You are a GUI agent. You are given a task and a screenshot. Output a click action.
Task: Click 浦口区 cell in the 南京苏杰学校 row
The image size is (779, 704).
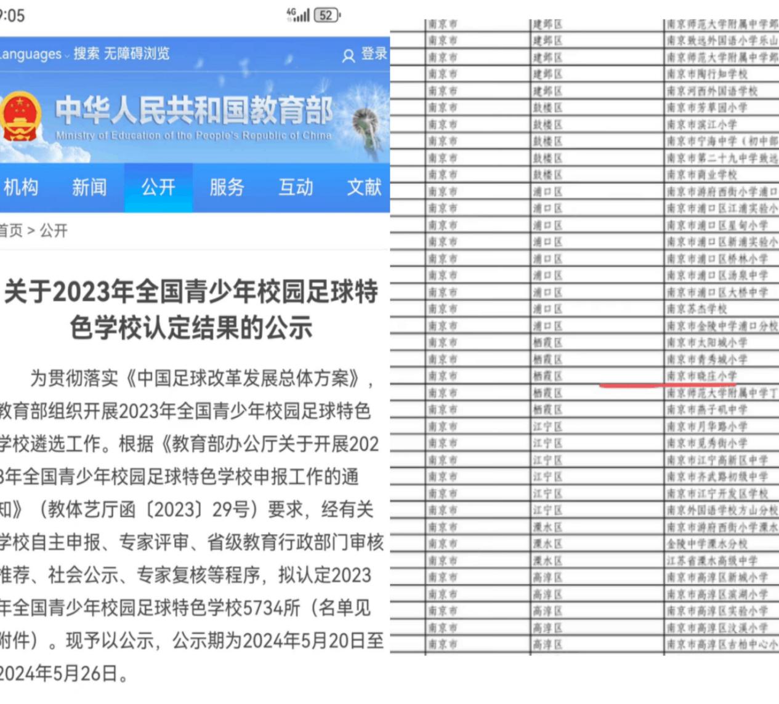pyautogui.click(x=547, y=309)
